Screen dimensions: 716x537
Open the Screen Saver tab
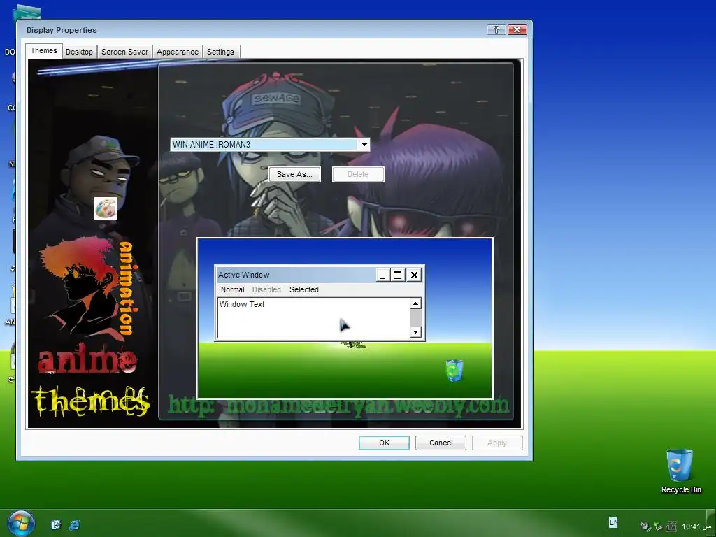coord(124,52)
